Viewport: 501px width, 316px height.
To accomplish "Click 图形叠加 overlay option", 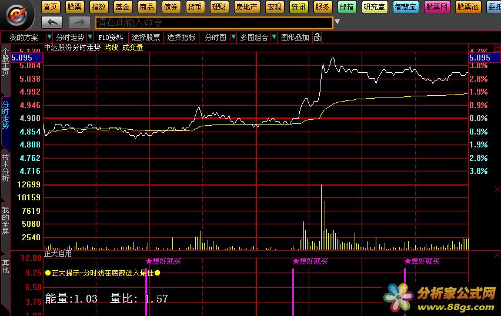I will [295, 38].
